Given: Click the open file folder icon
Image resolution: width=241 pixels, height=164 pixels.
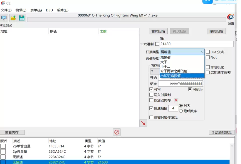Looking at the screenshot, I should point(13,18).
